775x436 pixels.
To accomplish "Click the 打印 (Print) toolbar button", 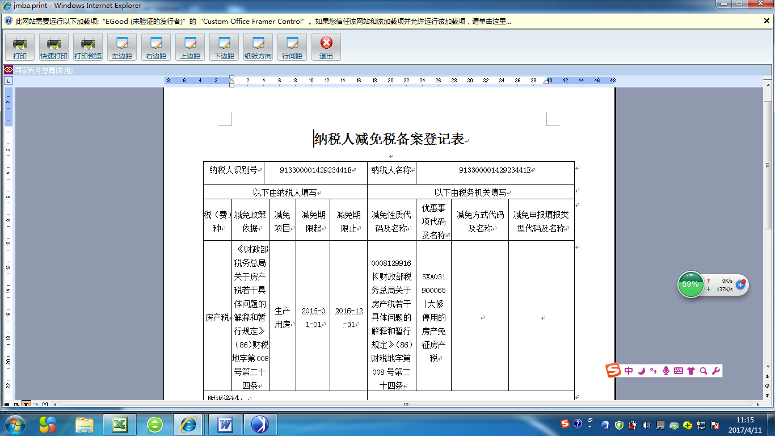I will point(20,47).
